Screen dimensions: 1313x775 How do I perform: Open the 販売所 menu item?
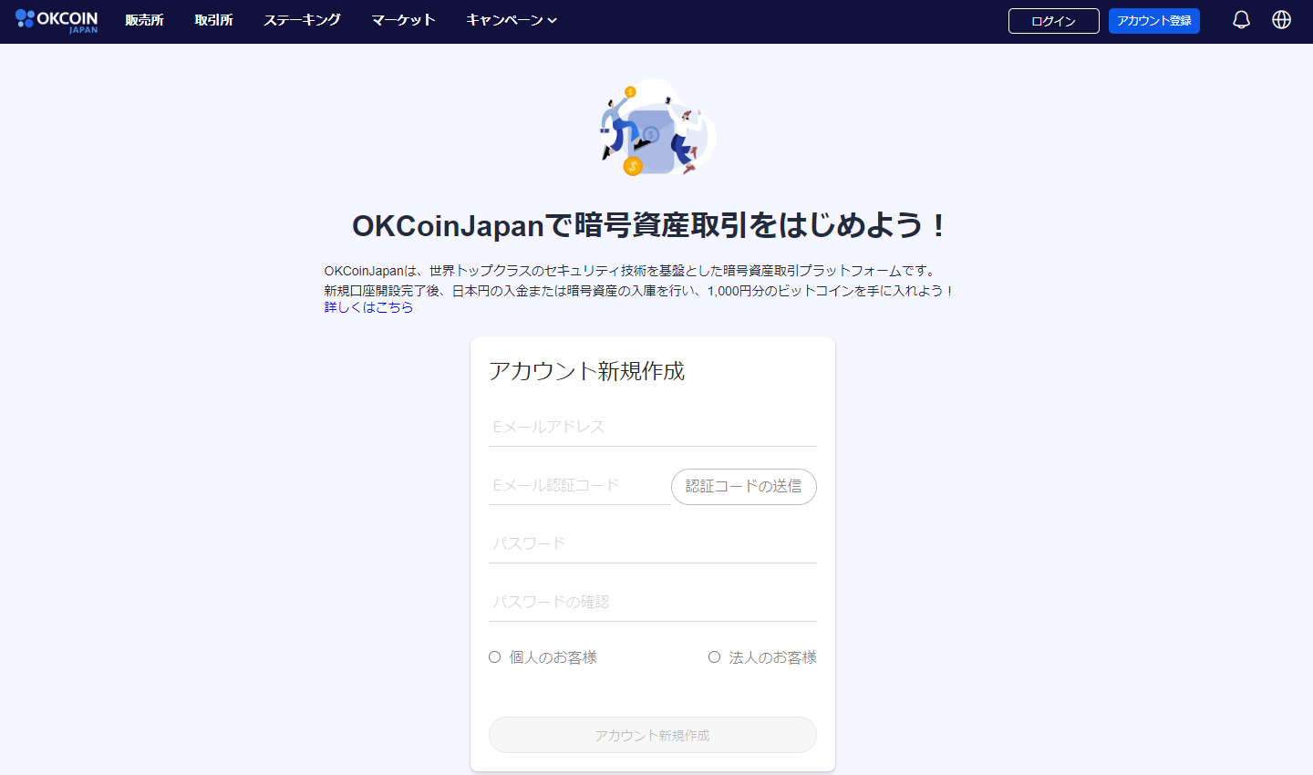click(144, 20)
